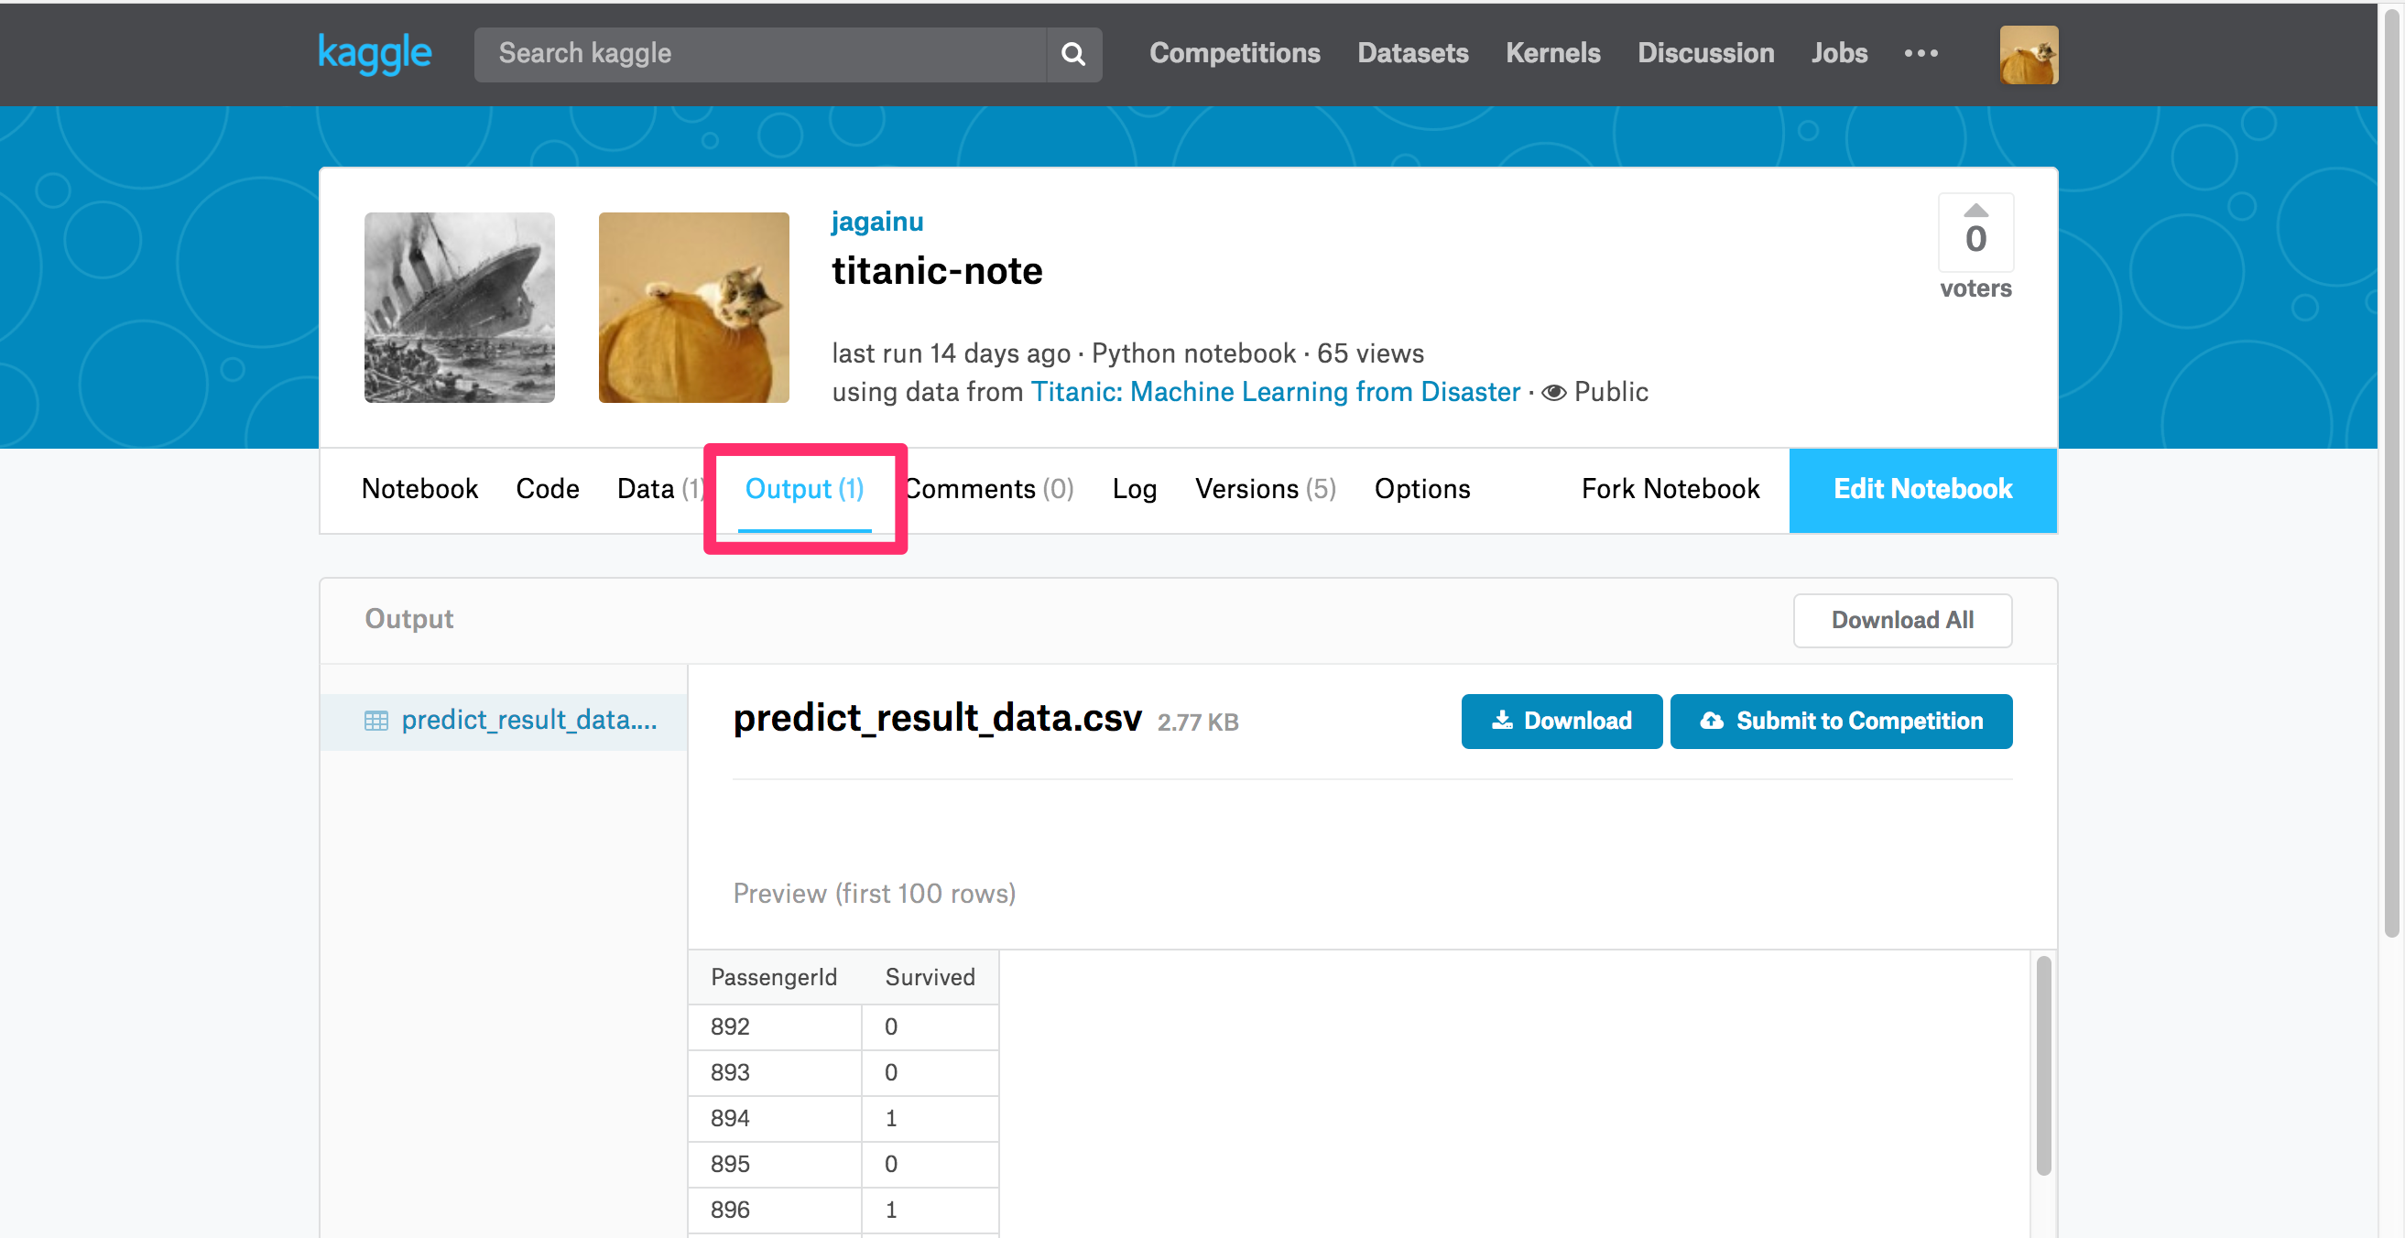Click the table icon for predict_result_data file
Screen dimensions: 2405x1238
point(376,721)
